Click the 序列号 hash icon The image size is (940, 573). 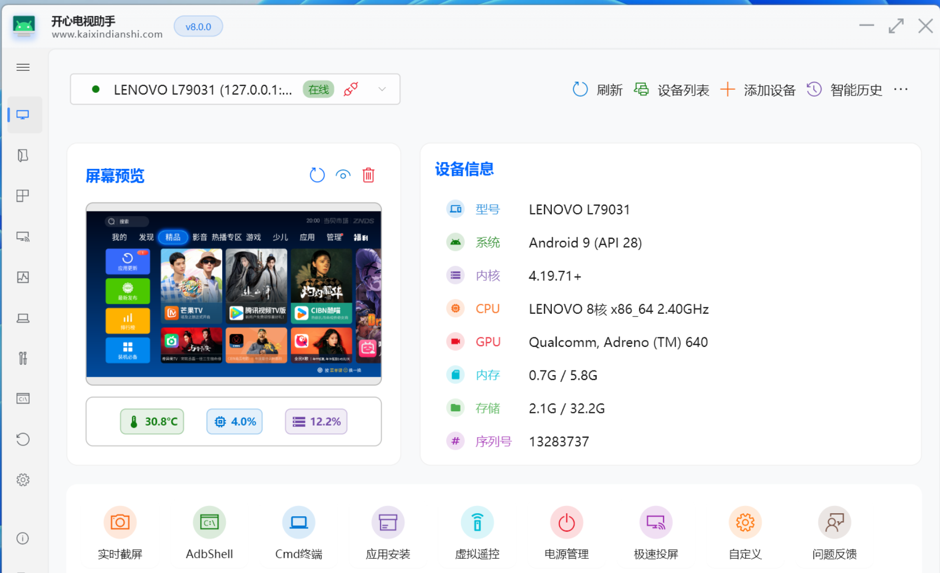click(x=455, y=441)
